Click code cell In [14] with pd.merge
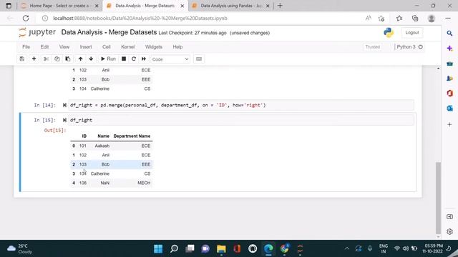This screenshot has width=458, height=257. click(241, 105)
